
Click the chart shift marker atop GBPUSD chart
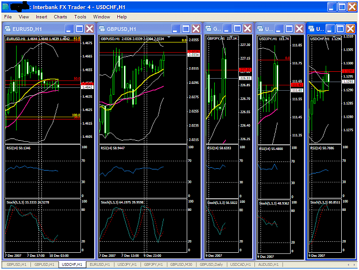tap(169, 37)
